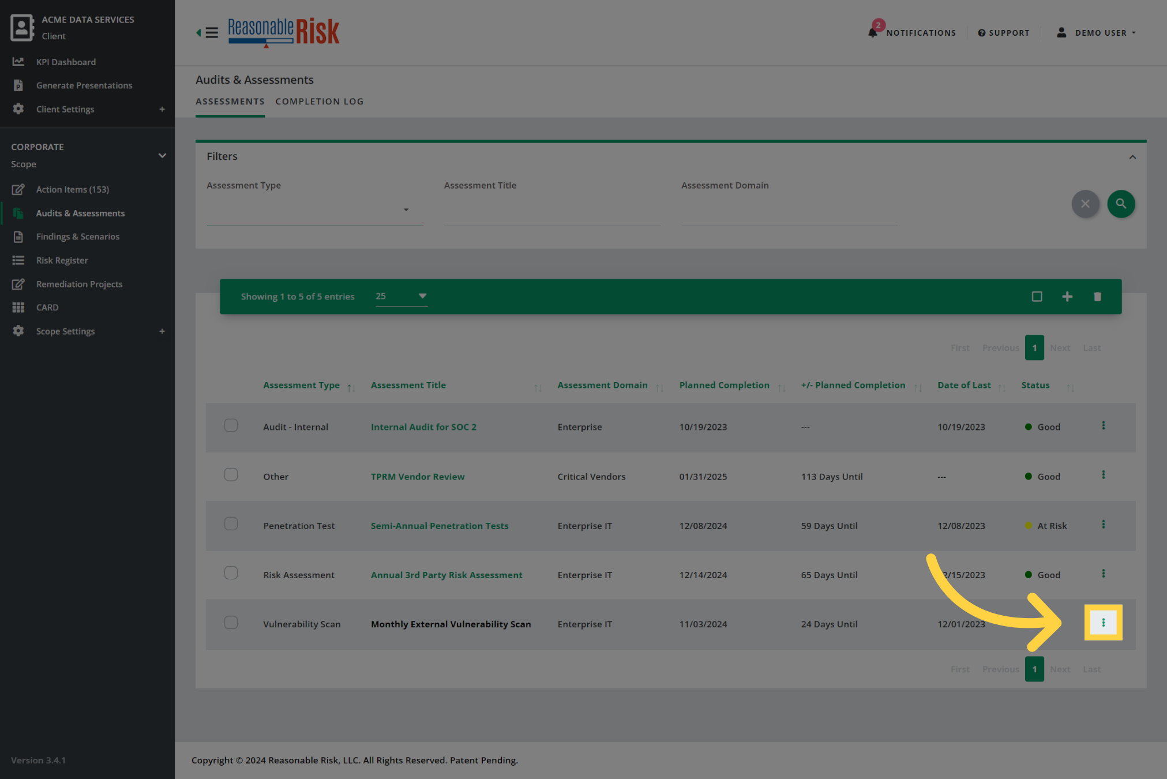Click the CARD grid icon
This screenshot has height=779, width=1167.
(18, 308)
